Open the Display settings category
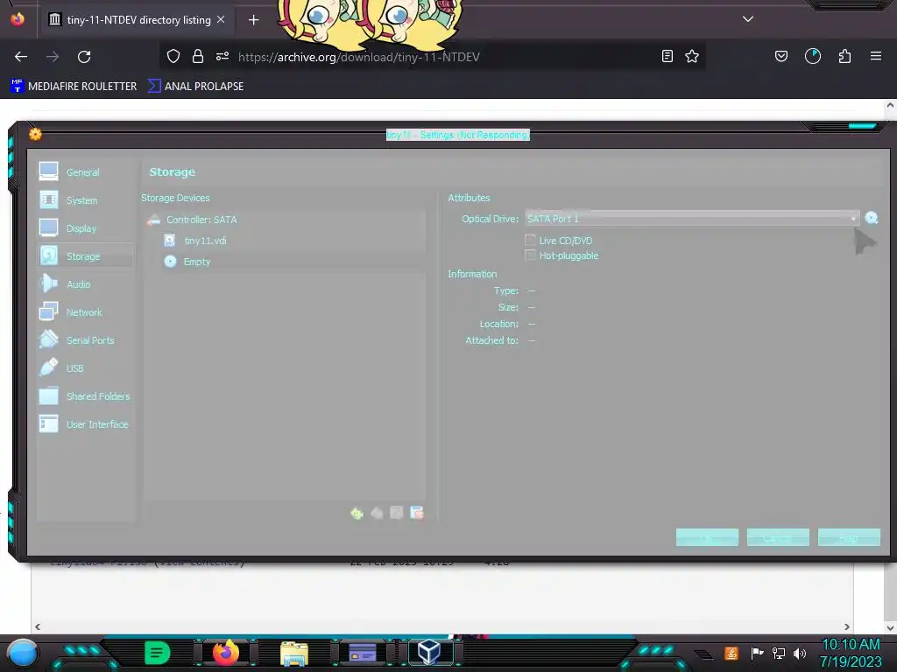 85,228
